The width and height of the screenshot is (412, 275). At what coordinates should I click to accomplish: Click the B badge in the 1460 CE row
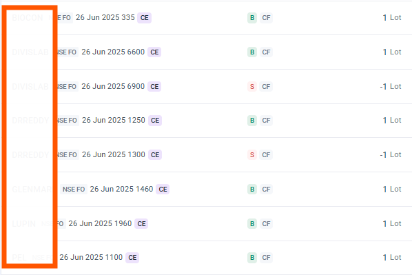click(252, 190)
